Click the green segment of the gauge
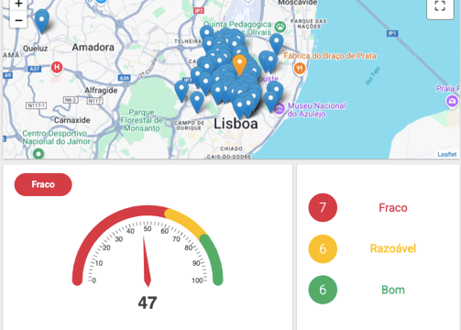This screenshot has width=461, height=330. (x=214, y=258)
